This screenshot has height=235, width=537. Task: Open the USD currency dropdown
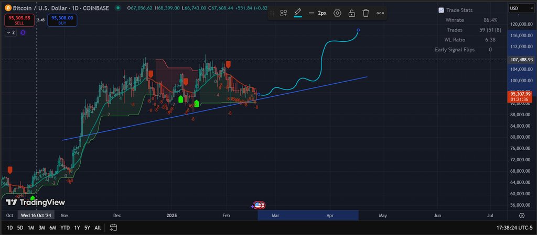(x=522, y=8)
